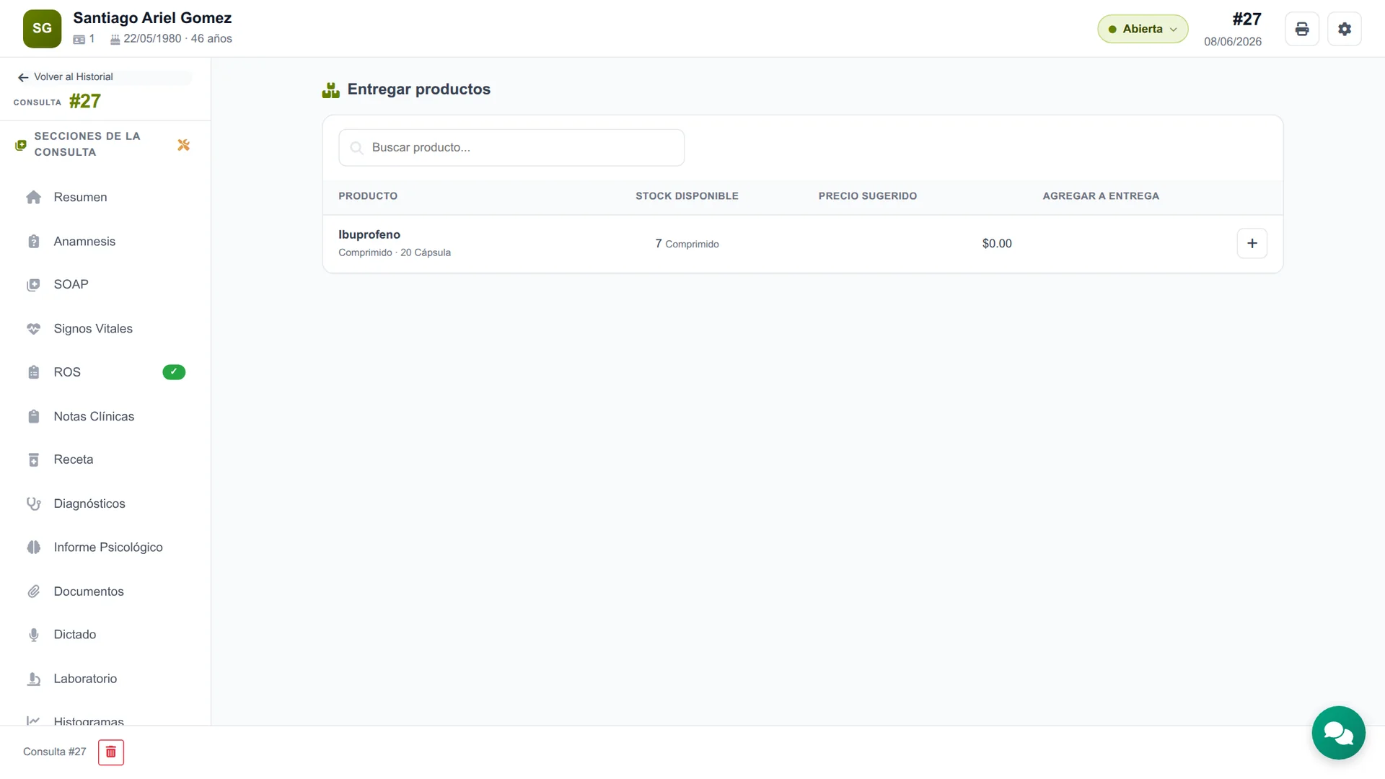1385x779 pixels.
Task: Click the print icon button
Action: 1301,29
